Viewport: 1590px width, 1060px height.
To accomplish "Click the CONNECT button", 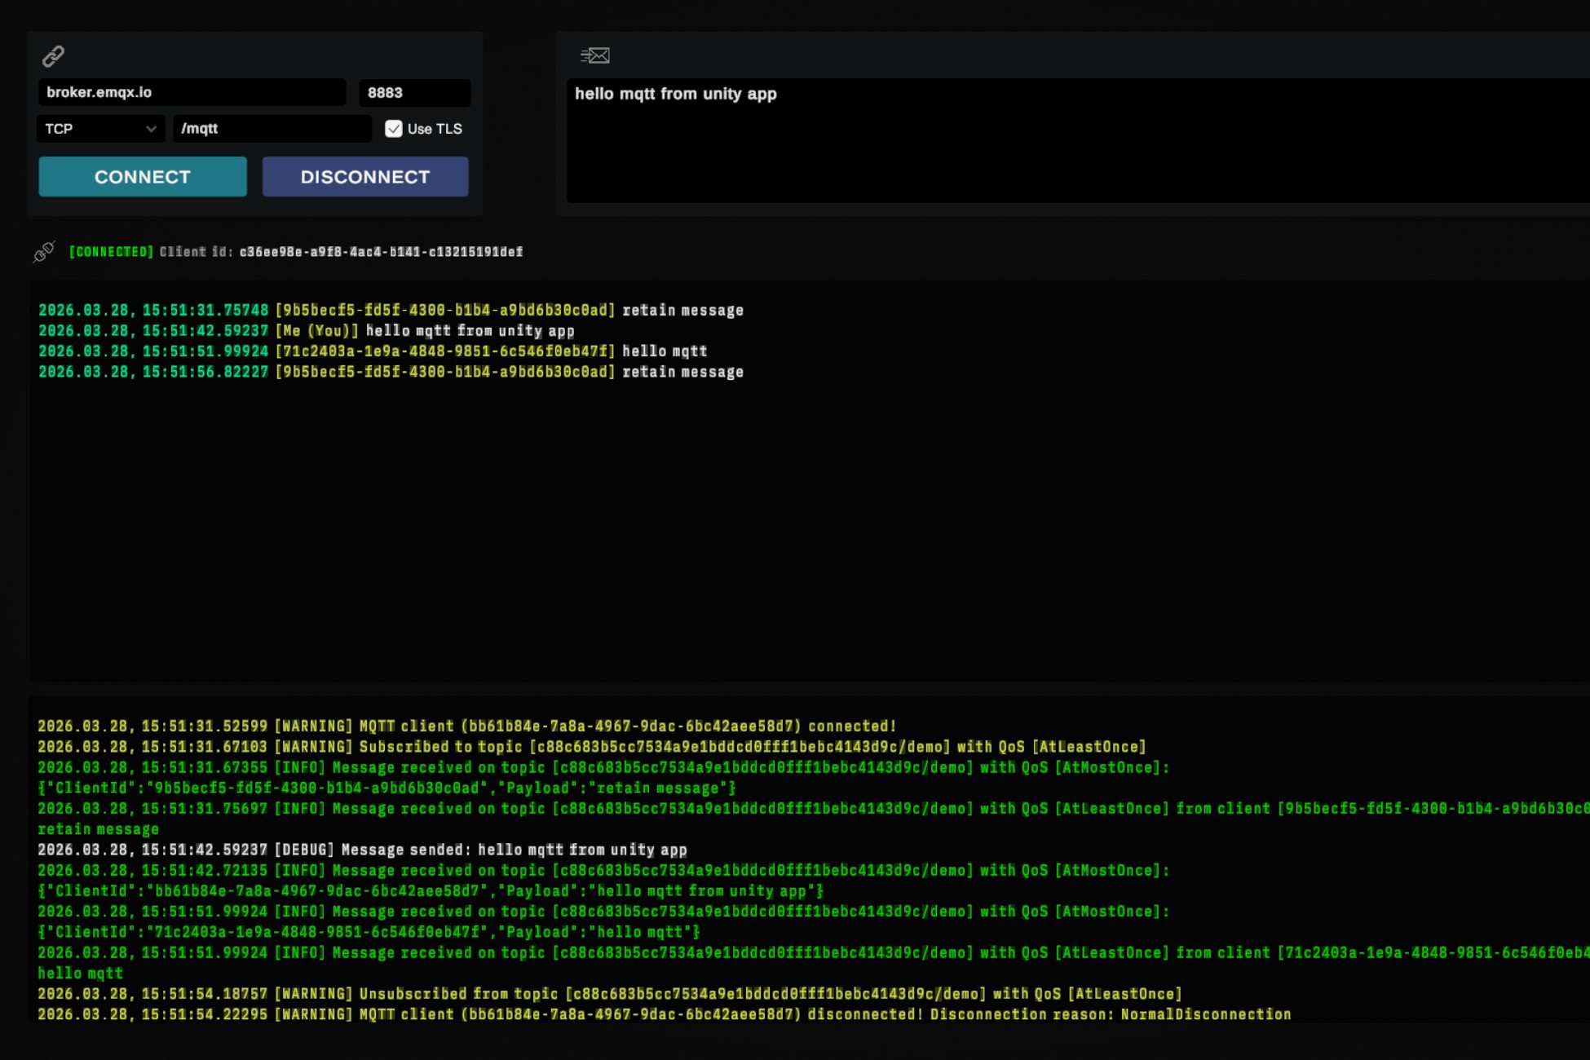I will [143, 177].
